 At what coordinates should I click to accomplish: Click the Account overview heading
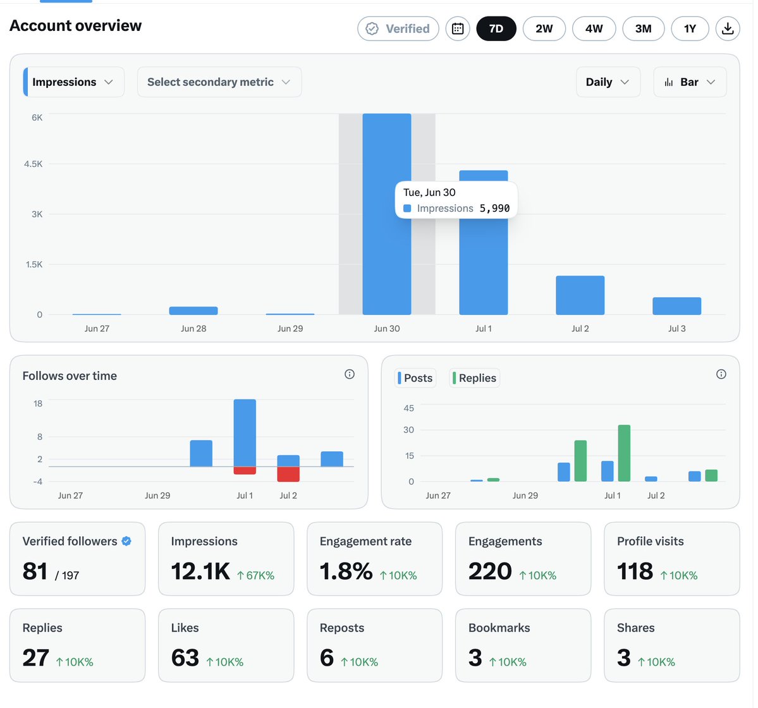tap(76, 26)
